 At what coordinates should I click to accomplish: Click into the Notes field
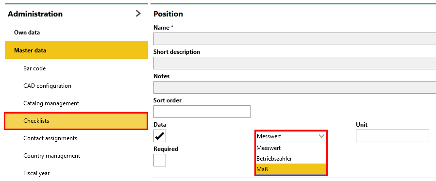[x=295, y=87]
